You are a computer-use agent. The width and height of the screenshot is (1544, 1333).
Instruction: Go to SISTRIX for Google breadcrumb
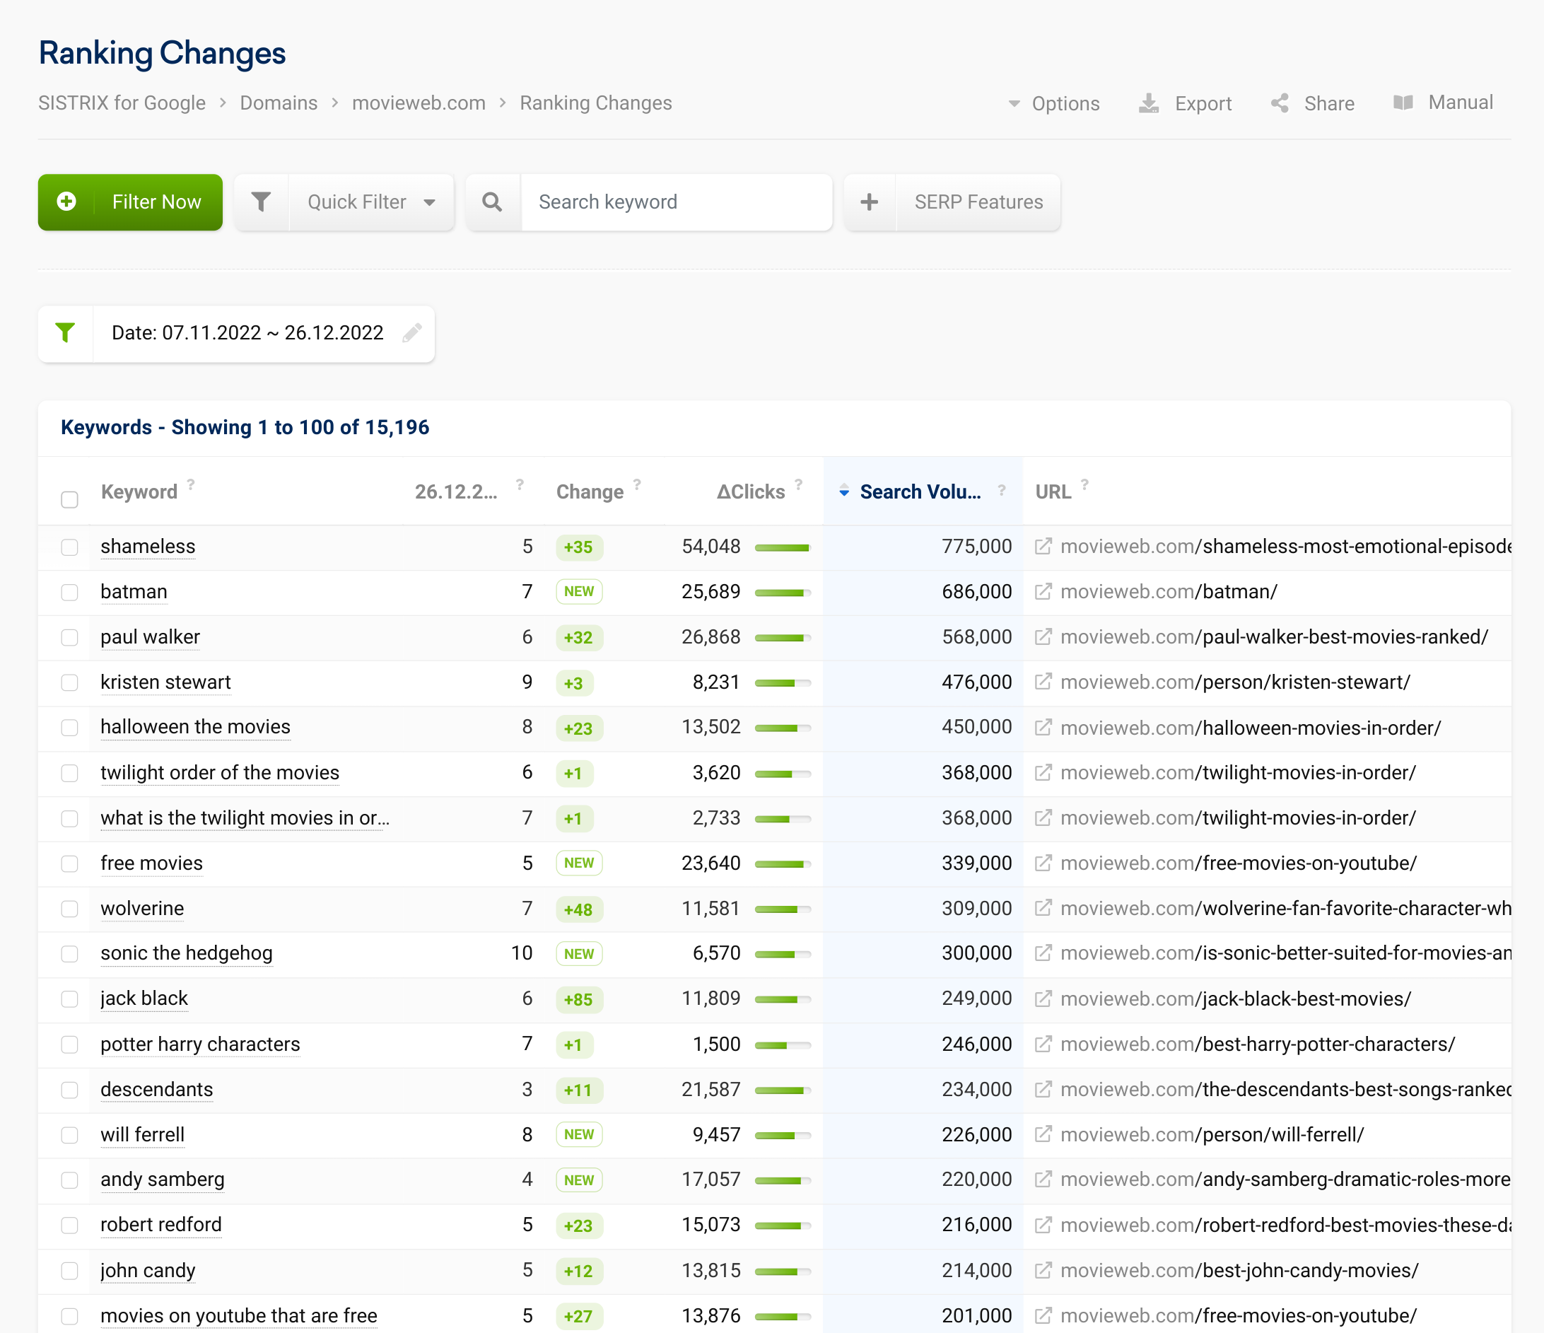coord(122,103)
